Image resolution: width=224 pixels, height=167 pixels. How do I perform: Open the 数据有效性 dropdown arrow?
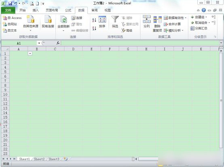[186, 18]
